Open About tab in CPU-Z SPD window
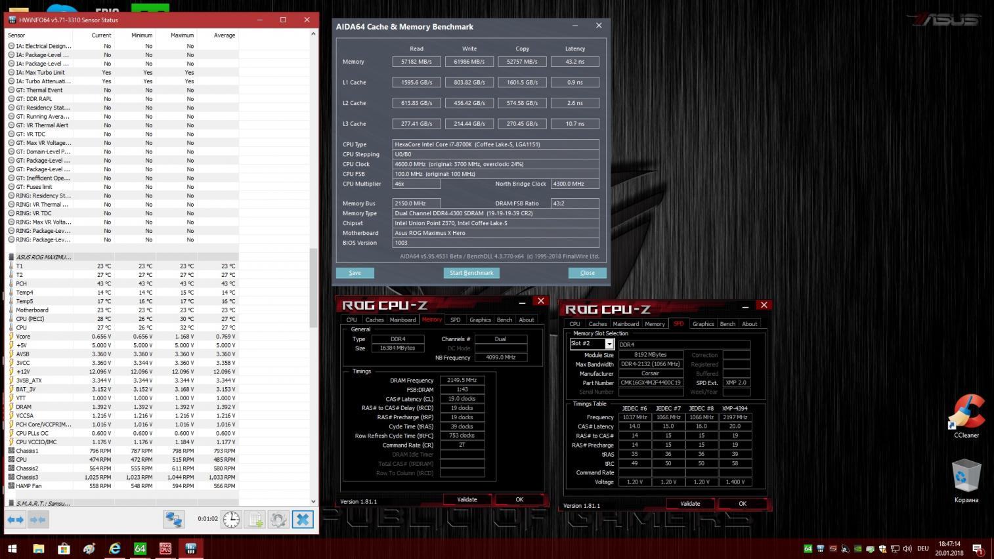The width and height of the screenshot is (994, 559). pos(750,323)
